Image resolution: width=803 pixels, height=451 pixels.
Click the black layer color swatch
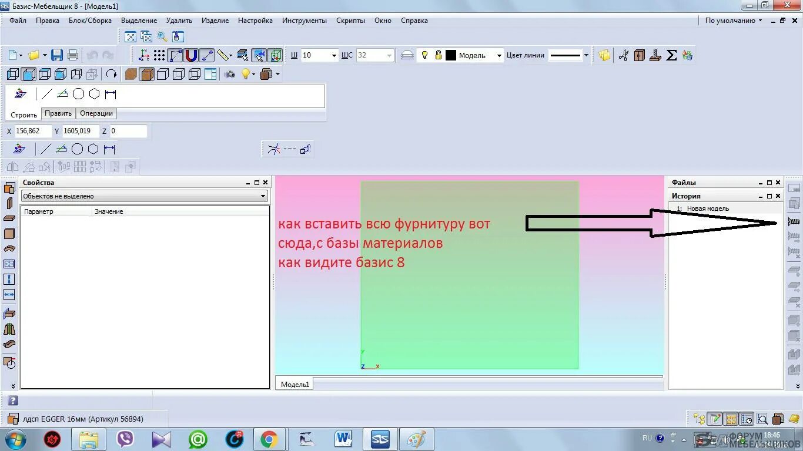pos(451,55)
